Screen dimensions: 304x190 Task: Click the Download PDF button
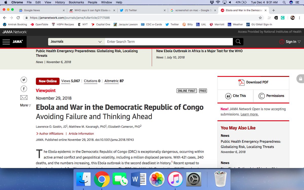click(253, 82)
